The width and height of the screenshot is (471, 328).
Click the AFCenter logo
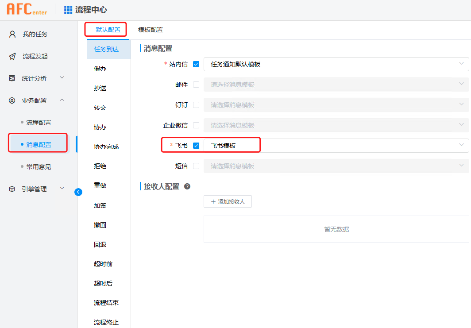click(x=26, y=9)
